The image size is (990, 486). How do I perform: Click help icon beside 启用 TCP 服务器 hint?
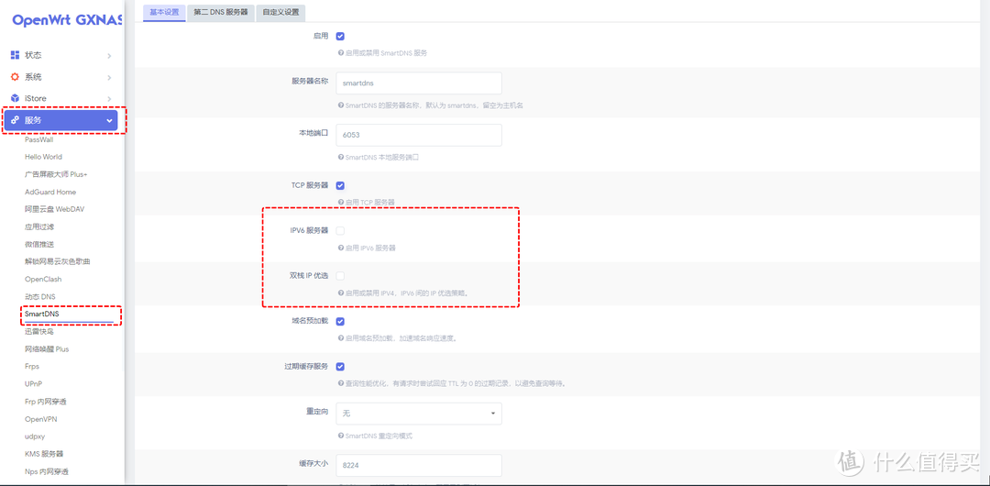(340, 203)
